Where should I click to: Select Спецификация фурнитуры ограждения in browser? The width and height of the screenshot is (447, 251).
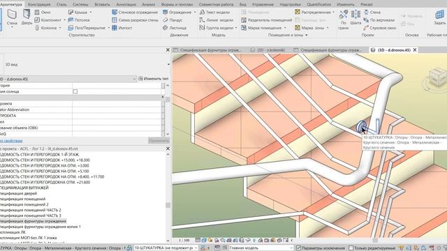[x=33, y=221]
